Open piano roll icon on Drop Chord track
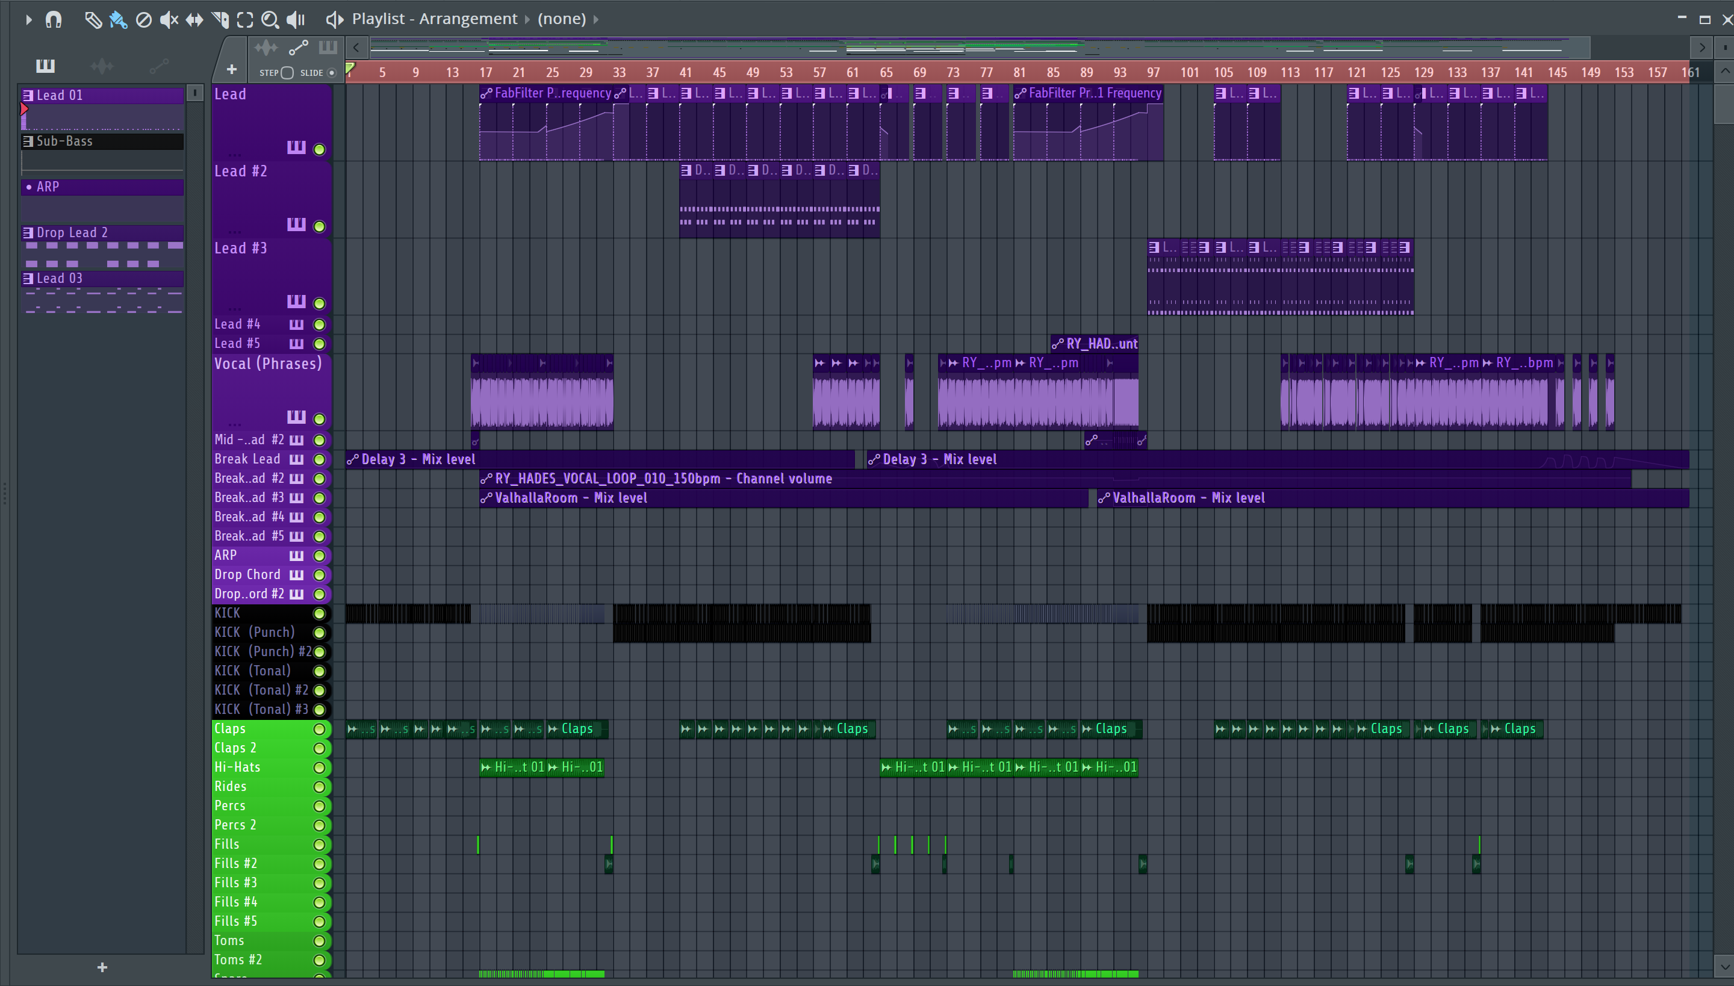1734x986 pixels. (x=296, y=575)
